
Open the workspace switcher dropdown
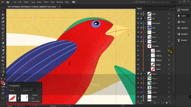click(x=141, y=2)
